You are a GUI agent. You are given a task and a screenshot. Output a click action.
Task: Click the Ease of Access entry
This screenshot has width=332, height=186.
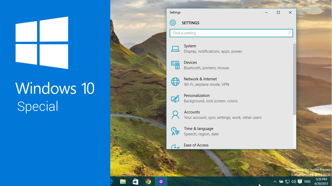[196, 145]
